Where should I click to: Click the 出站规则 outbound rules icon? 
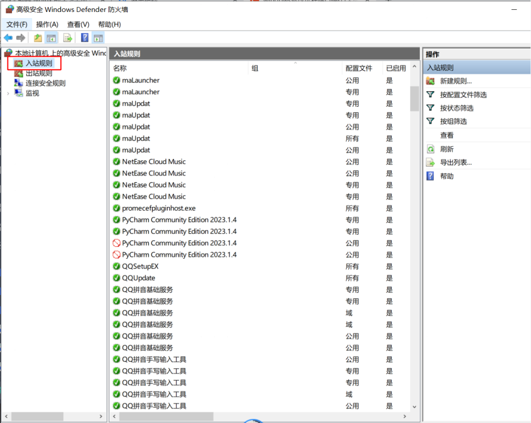[19, 73]
